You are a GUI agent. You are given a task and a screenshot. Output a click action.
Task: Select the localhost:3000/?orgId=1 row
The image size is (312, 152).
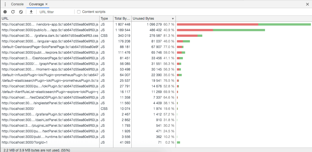point(156,142)
